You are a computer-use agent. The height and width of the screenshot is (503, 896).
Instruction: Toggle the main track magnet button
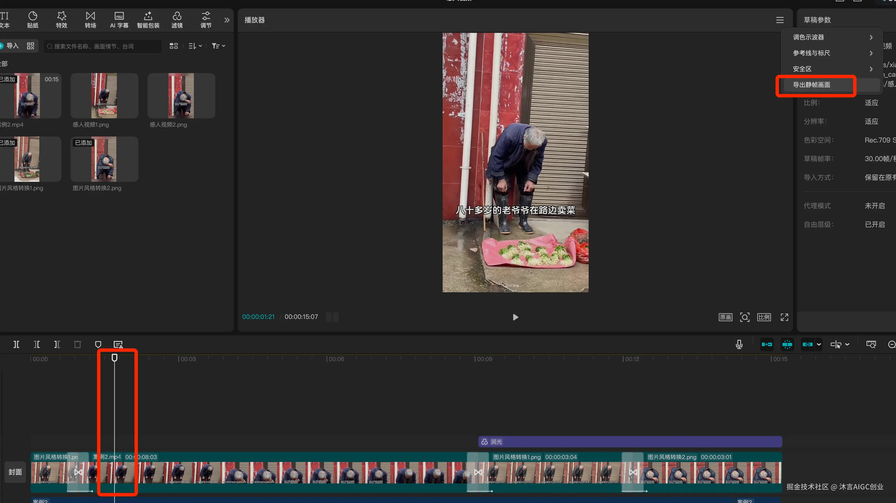pyautogui.click(x=767, y=344)
